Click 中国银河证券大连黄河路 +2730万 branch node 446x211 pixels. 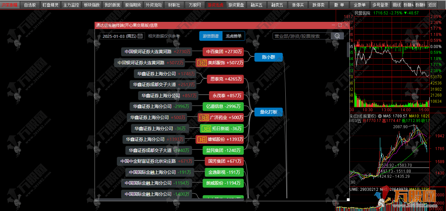click(157, 52)
